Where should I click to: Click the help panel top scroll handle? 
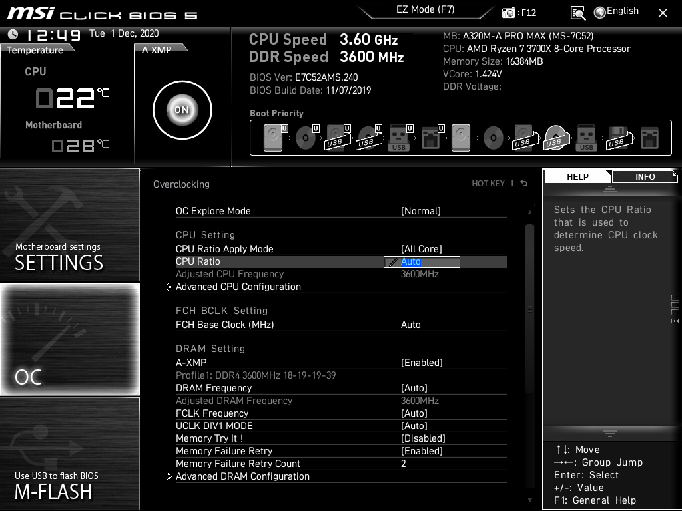click(610, 188)
